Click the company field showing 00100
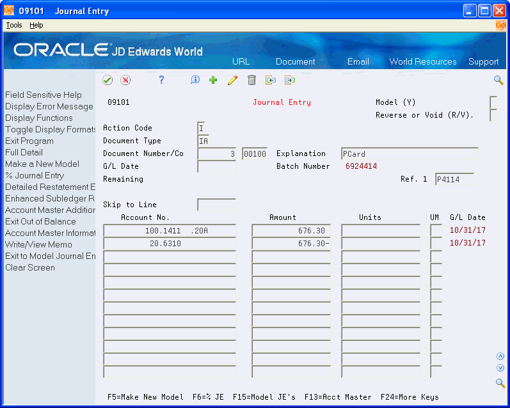Screen dimensions: 510x408 coord(255,153)
